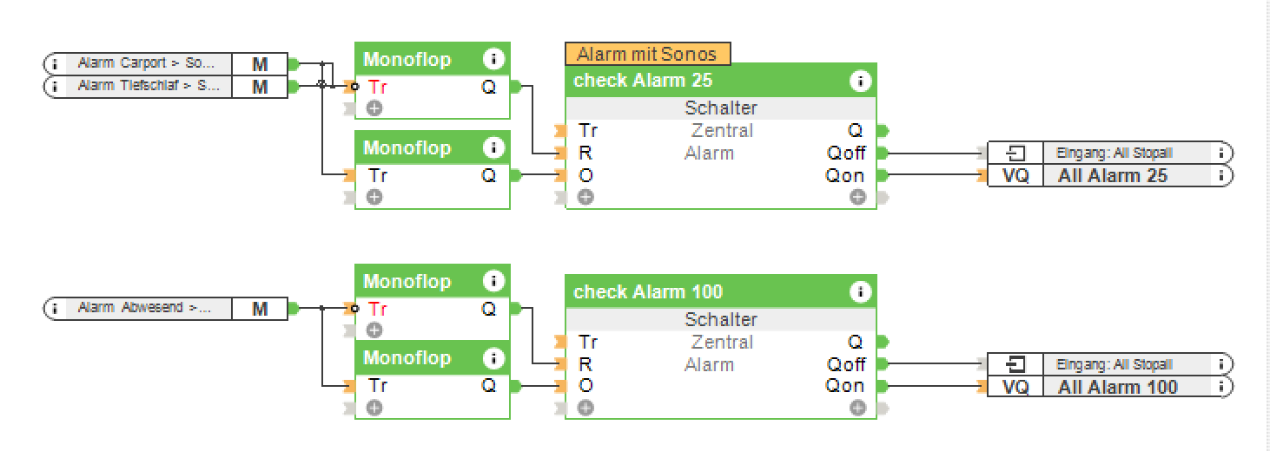The image size is (1270, 451).
Task: Click info icon beside Alarm Tiefschlaf flag
Action: click(55, 86)
